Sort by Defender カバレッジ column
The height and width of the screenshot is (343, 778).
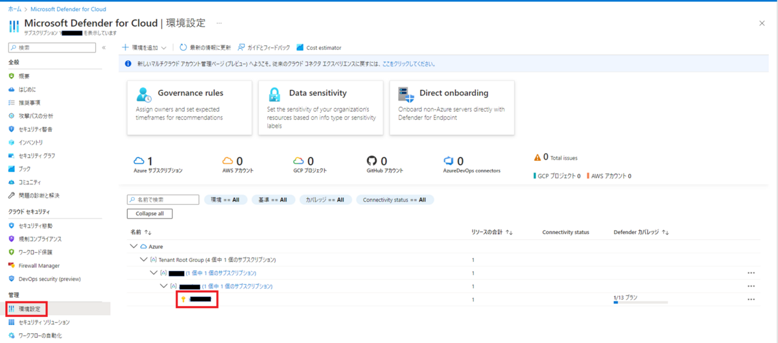641,231
